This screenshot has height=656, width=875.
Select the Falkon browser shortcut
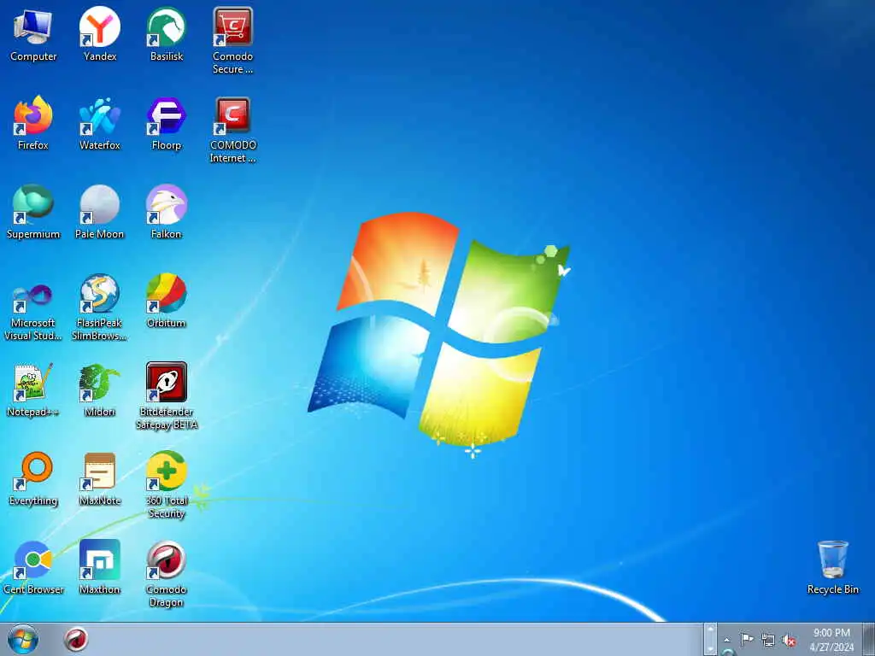pyautogui.click(x=167, y=212)
